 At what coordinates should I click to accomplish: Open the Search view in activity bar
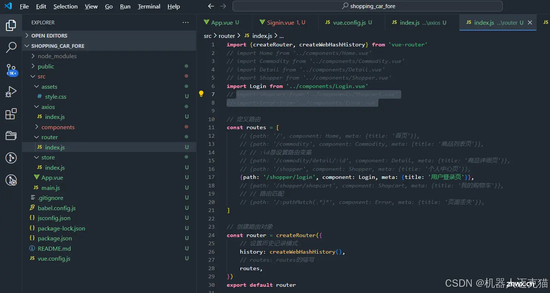tap(11, 47)
